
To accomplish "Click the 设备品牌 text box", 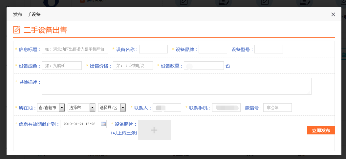I will (213, 49).
